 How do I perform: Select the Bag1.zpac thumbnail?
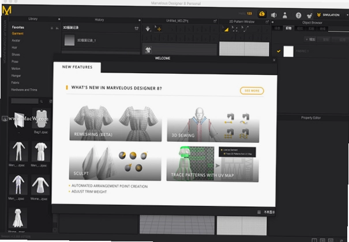click(41, 119)
